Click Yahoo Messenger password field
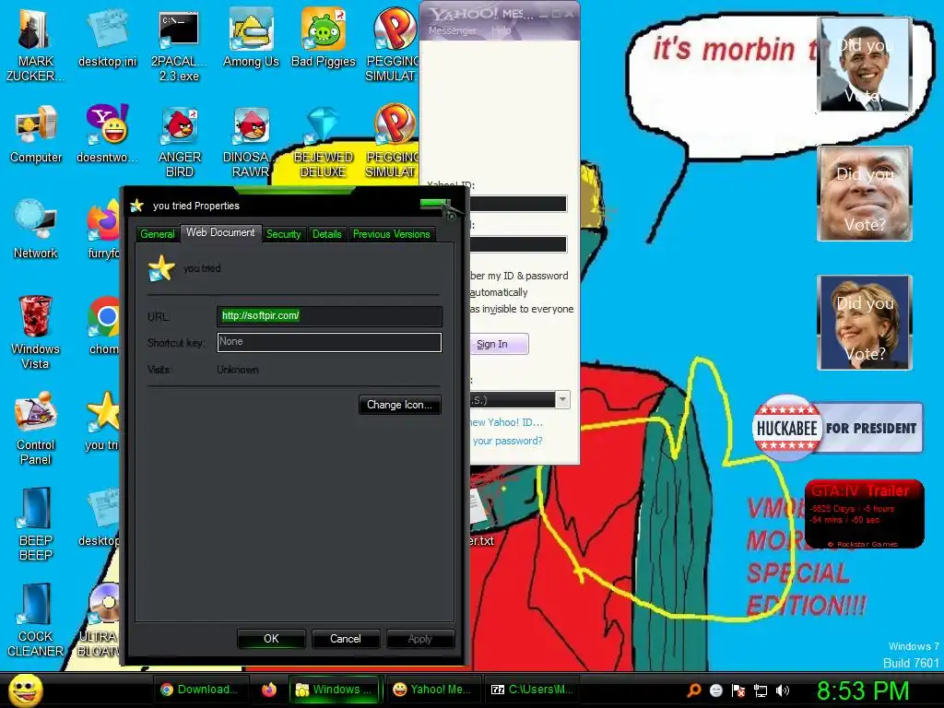Image resolution: width=944 pixels, height=708 pixels. pos(518,243)
